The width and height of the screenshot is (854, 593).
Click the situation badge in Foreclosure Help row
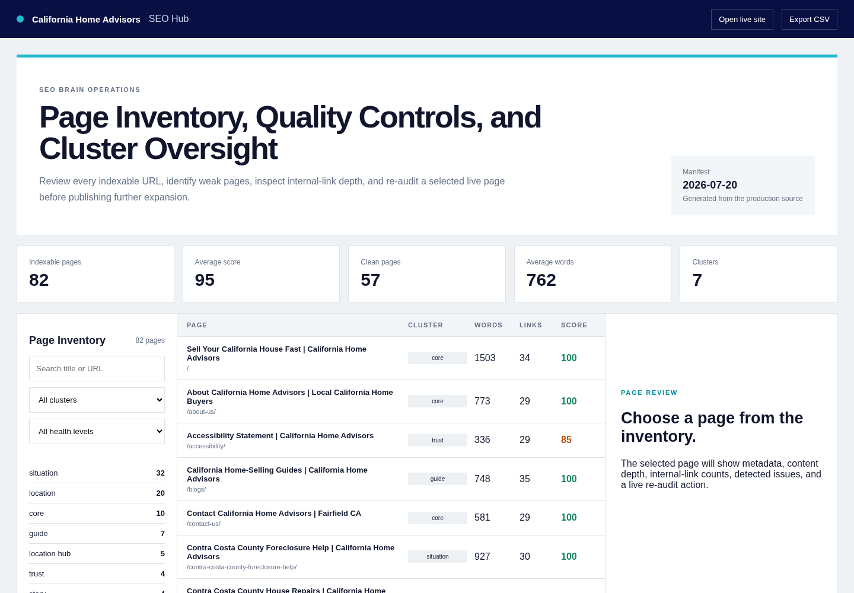pos(438,556)
